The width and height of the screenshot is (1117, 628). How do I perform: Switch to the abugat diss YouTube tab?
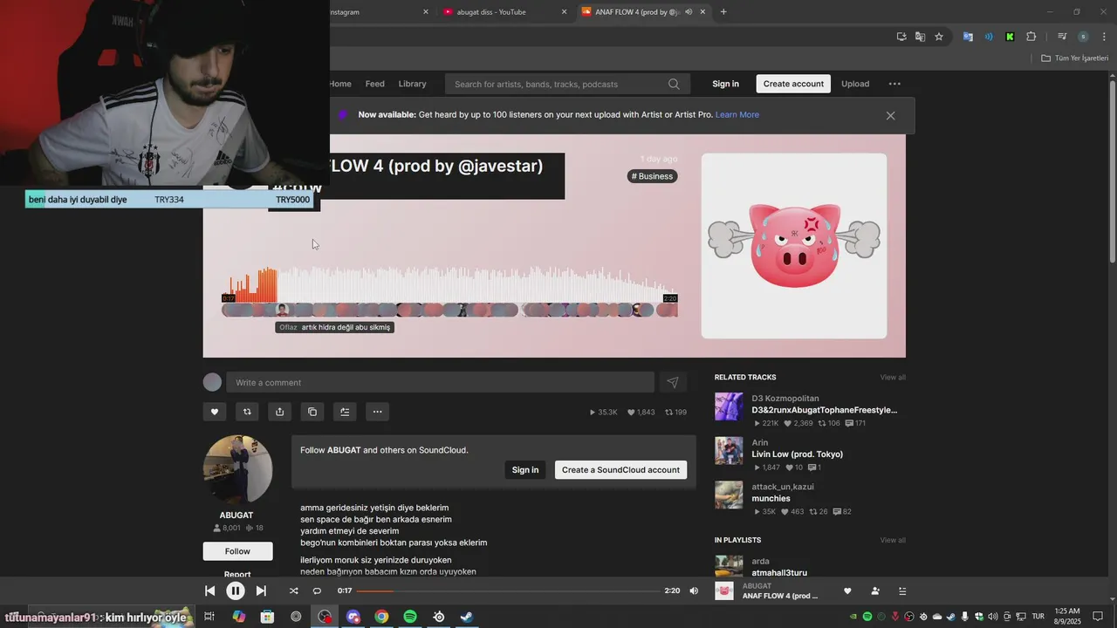(x=505, y=12)
